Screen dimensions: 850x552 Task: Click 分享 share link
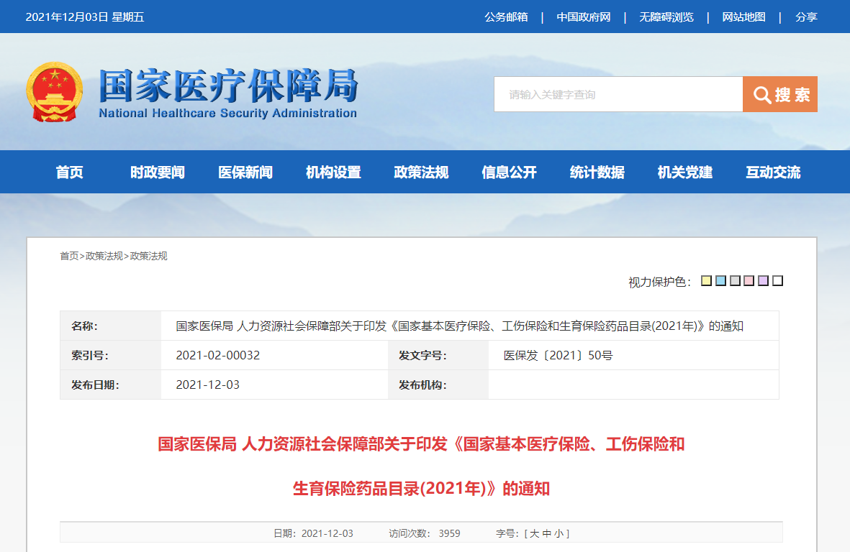[806, 17]
